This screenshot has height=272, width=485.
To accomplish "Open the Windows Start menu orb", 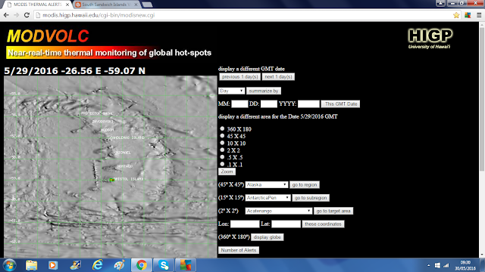I will point(9,265).
